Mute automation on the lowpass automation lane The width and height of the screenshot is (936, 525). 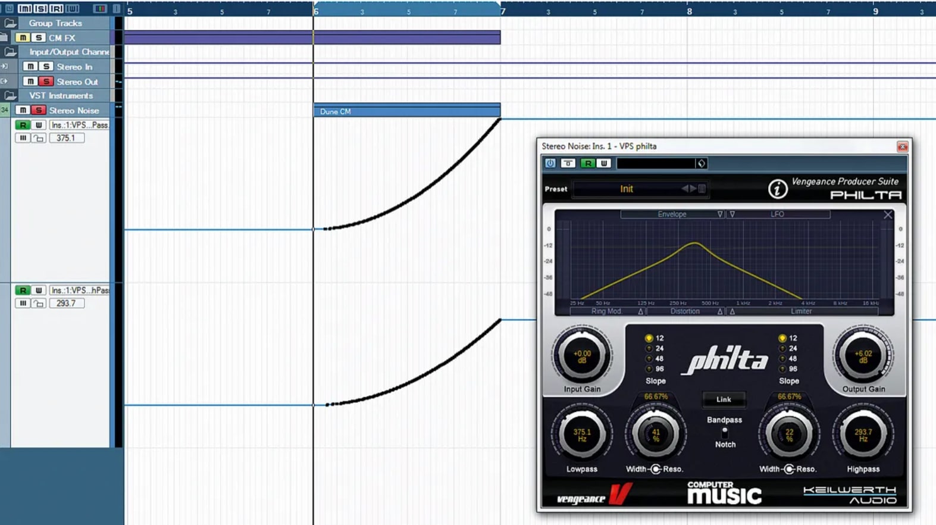click(23, 138)
